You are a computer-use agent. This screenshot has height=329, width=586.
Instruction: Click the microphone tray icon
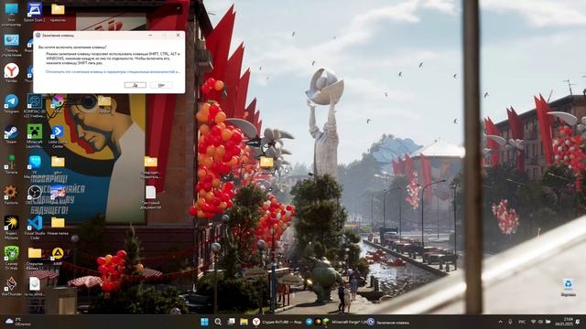510,322
